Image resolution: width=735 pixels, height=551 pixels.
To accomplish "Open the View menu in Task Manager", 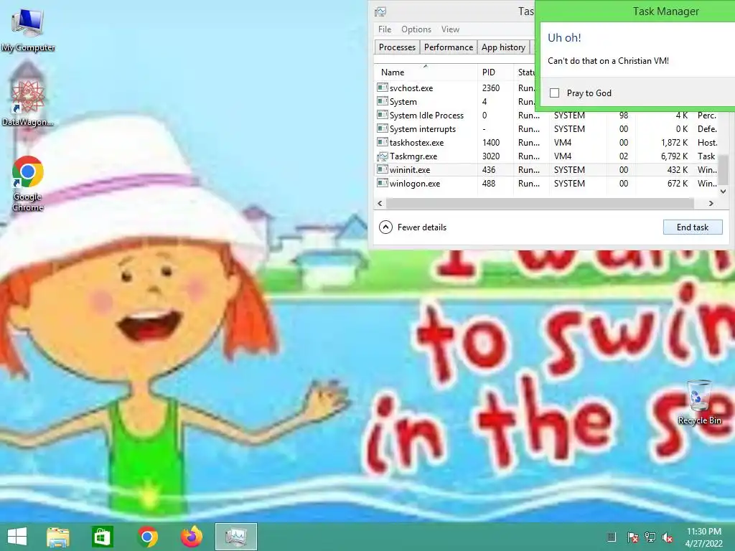I will pyautogui.click(x=450, y=29).
